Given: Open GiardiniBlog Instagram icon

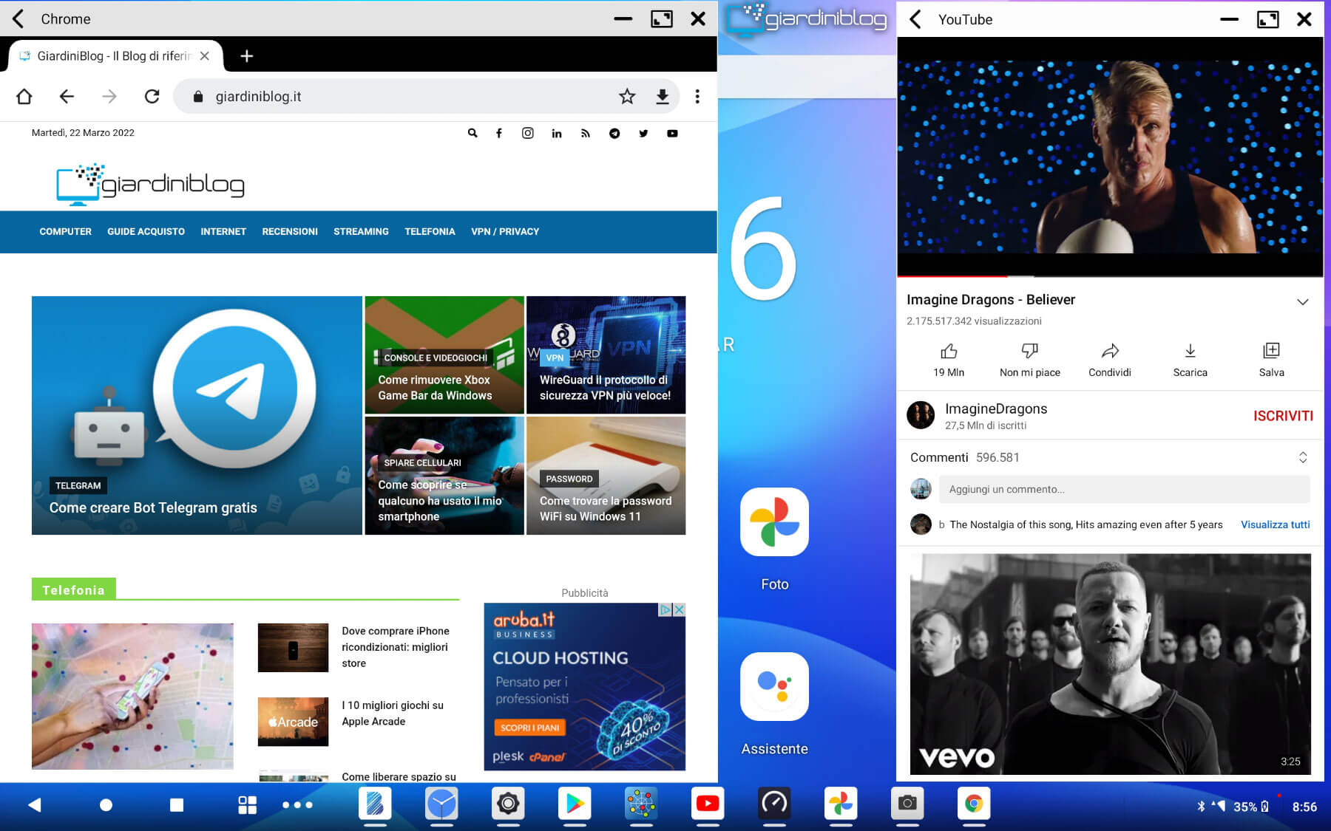Looking at the screenshot, I should (528, 134).
